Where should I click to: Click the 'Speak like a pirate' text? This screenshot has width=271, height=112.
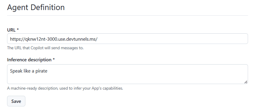29,71
